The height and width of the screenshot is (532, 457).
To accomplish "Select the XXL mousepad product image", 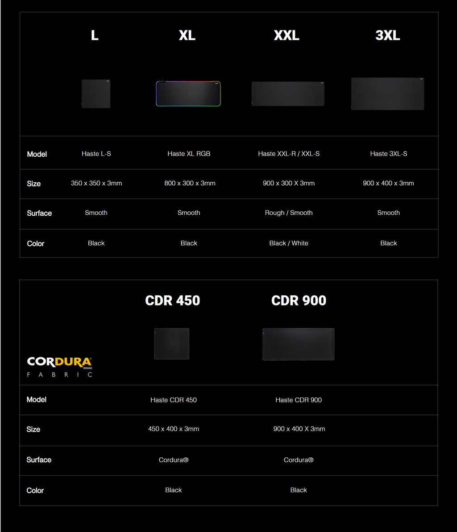I will [288, 93].
